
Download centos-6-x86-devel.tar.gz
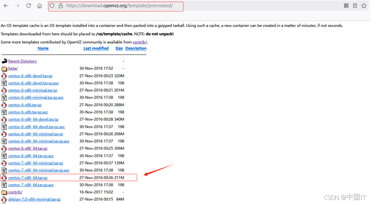point(30,76)
